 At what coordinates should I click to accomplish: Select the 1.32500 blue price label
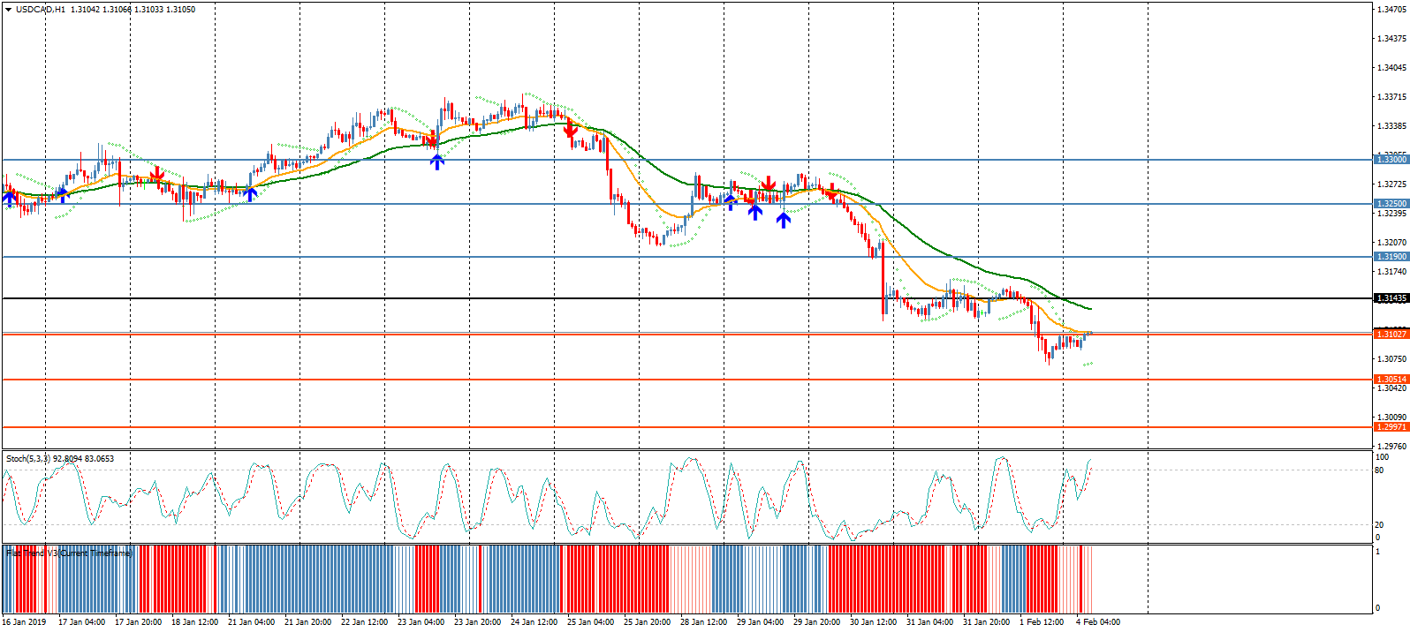tap(1391, 204)
